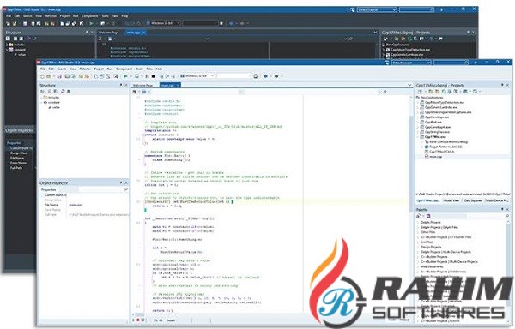
Task: Expand the Includes node in the dark Structure panel
Action: tap(7, 45)
